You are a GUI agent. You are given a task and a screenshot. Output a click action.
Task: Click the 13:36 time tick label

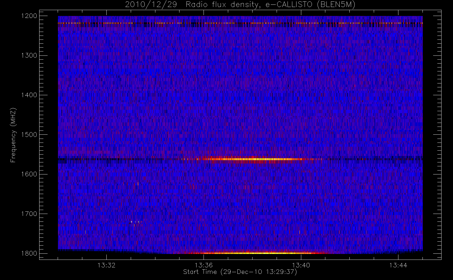coord(204,265)
